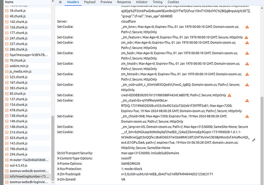Open the Preview tab
Viewport: 264px width, 185px height.
pos(106,2)
